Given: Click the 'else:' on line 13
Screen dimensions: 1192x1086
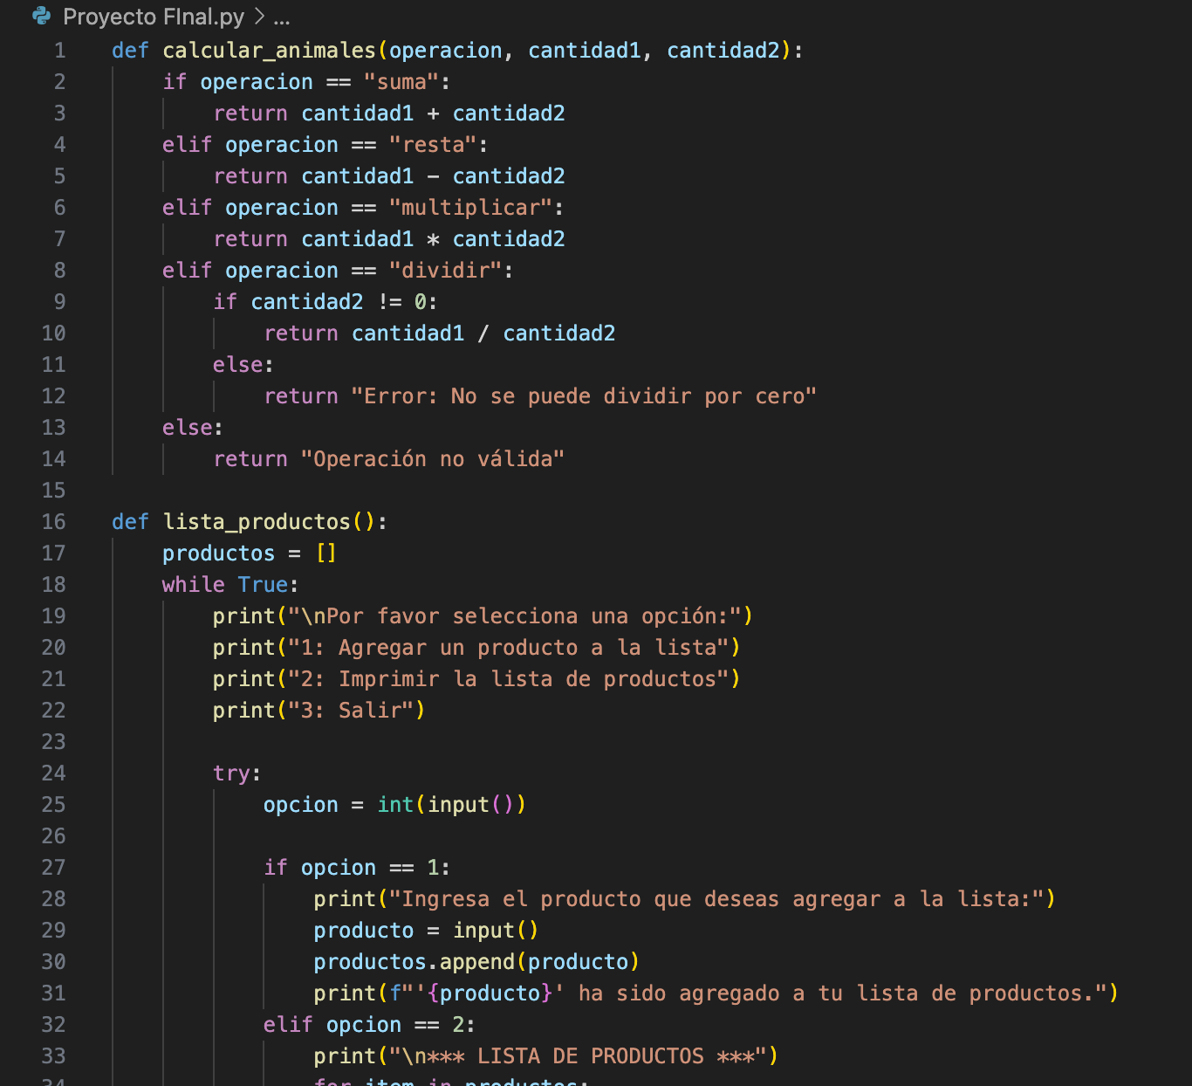Looking at the screenshot, I should coord(192,428).
